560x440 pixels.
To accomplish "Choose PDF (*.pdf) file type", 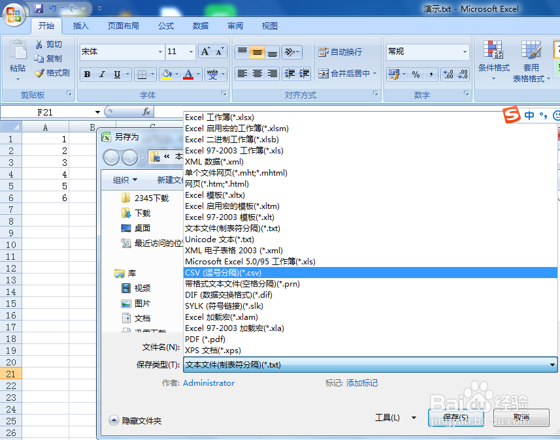I will coord(371,339).
